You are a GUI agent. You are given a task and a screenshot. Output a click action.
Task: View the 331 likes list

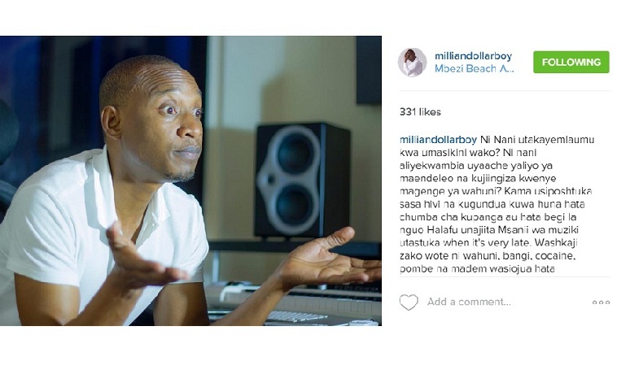420,112
